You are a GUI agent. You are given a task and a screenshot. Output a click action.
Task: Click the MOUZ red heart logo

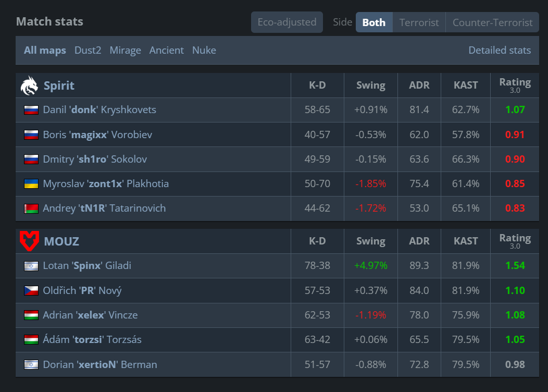(29, 241)
